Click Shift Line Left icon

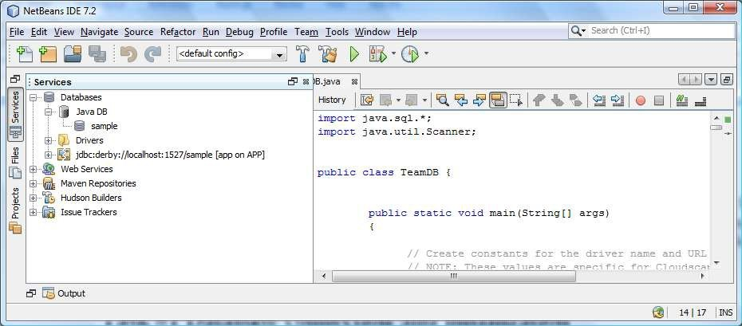coord(599,100)
